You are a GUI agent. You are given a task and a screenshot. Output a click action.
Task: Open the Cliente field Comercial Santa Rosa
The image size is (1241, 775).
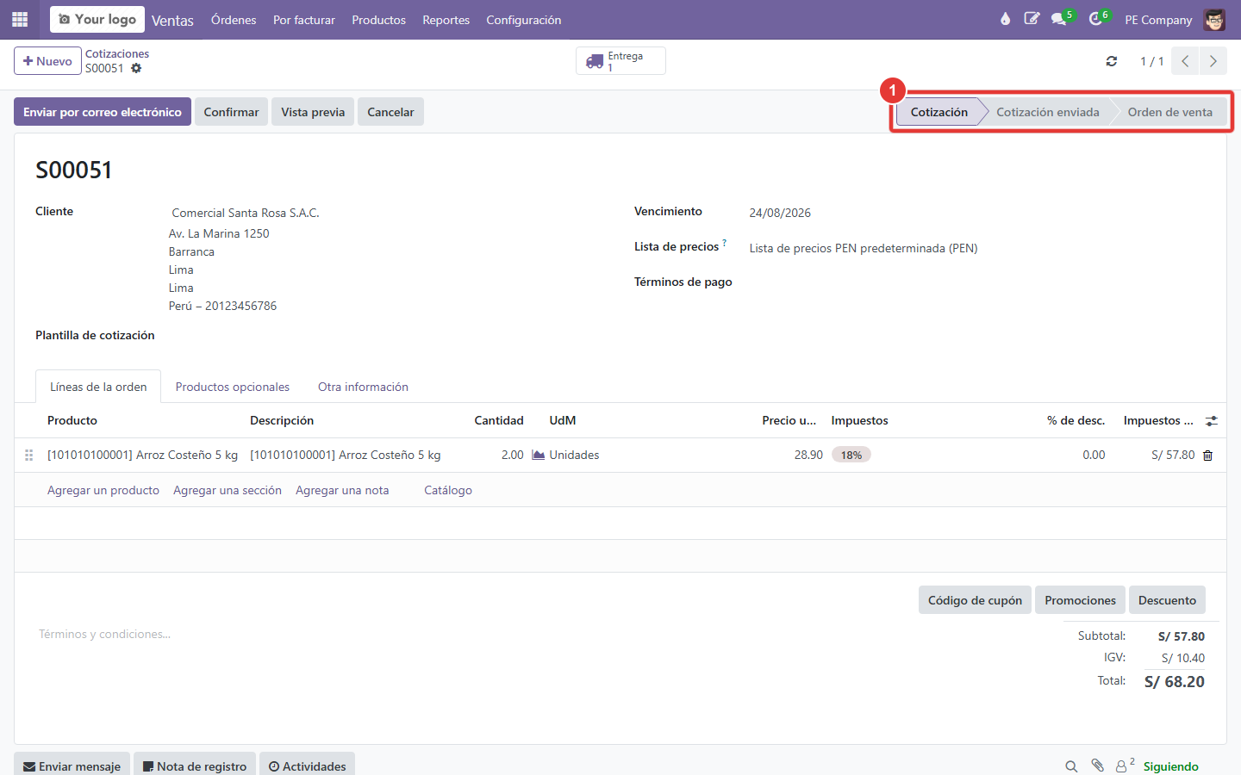tap(246, 213)
